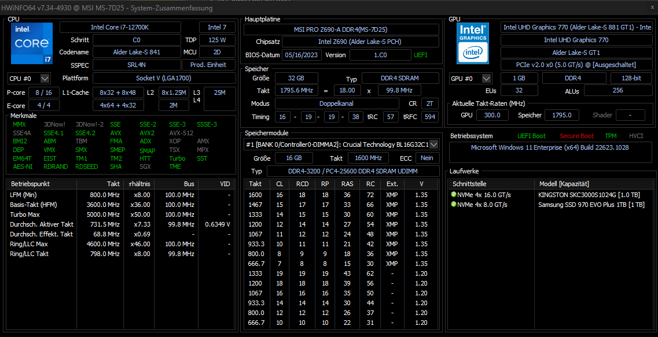
Task: Click the Ext. column header in timings table
Action: (x=392, y=184)
